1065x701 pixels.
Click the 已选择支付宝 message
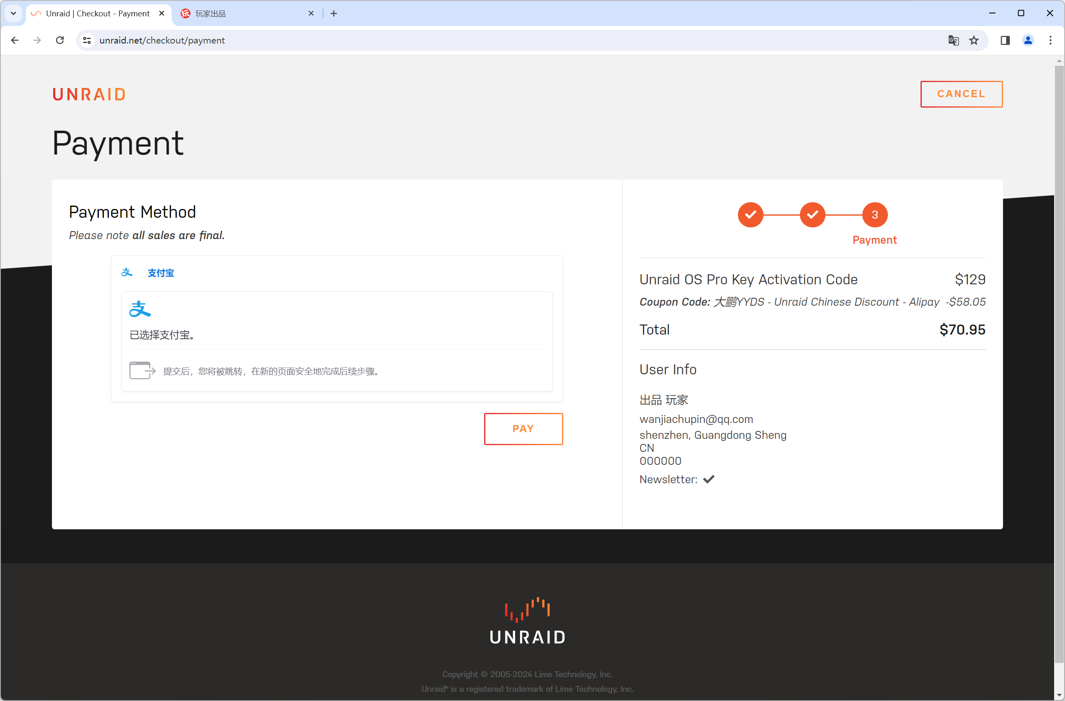click(x=162, y=335)
